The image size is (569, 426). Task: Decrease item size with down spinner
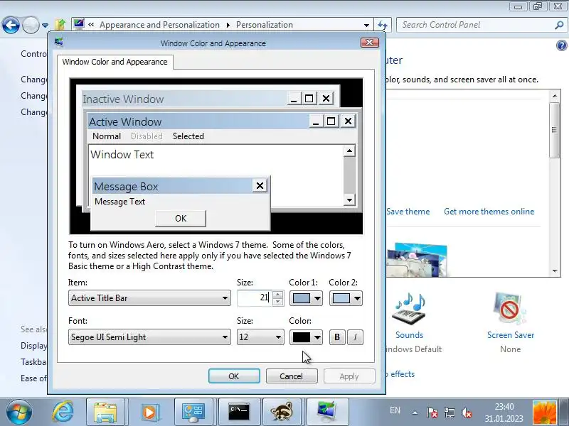click(277, 302)
